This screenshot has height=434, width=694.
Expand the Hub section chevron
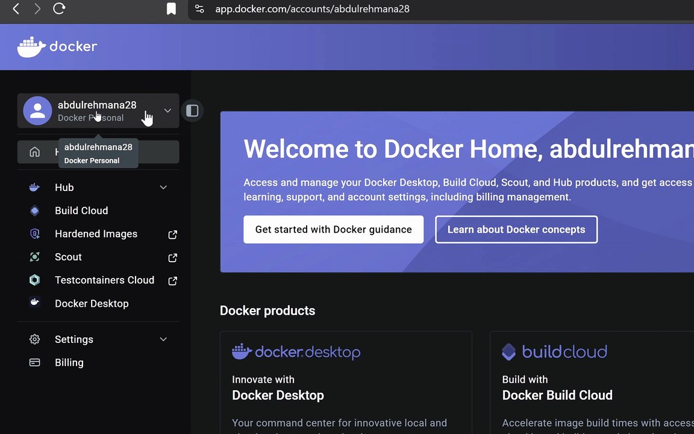(163, 187)
